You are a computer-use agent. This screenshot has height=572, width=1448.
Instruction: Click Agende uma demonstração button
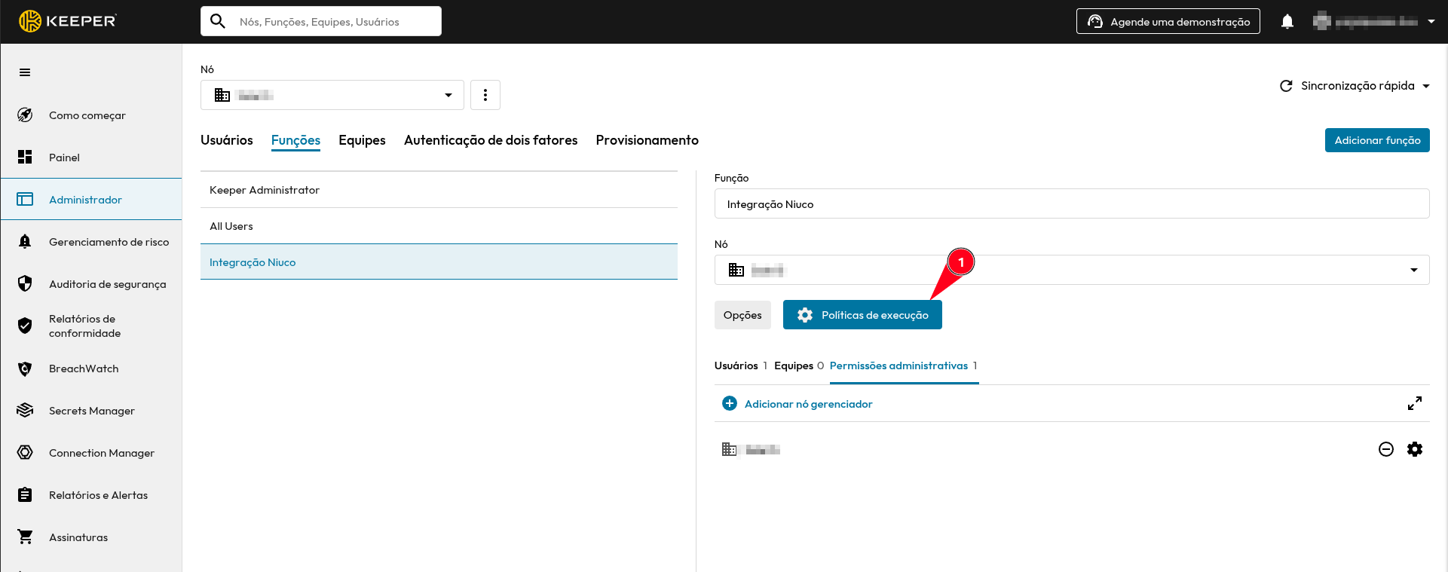tap(1168, 22)
